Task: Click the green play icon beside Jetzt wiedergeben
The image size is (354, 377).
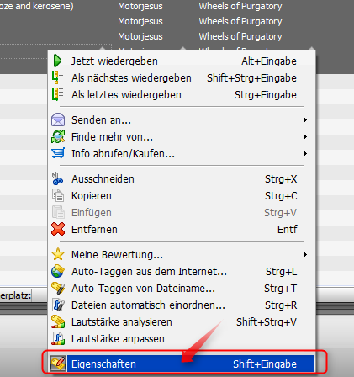Action: (57, 61)
